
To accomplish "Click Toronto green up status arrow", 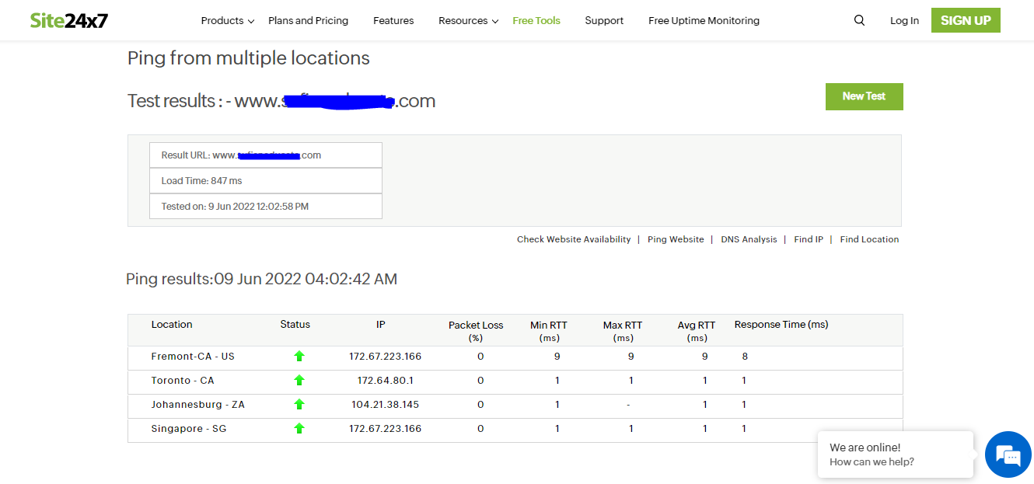I will click(x=299, y=381).
